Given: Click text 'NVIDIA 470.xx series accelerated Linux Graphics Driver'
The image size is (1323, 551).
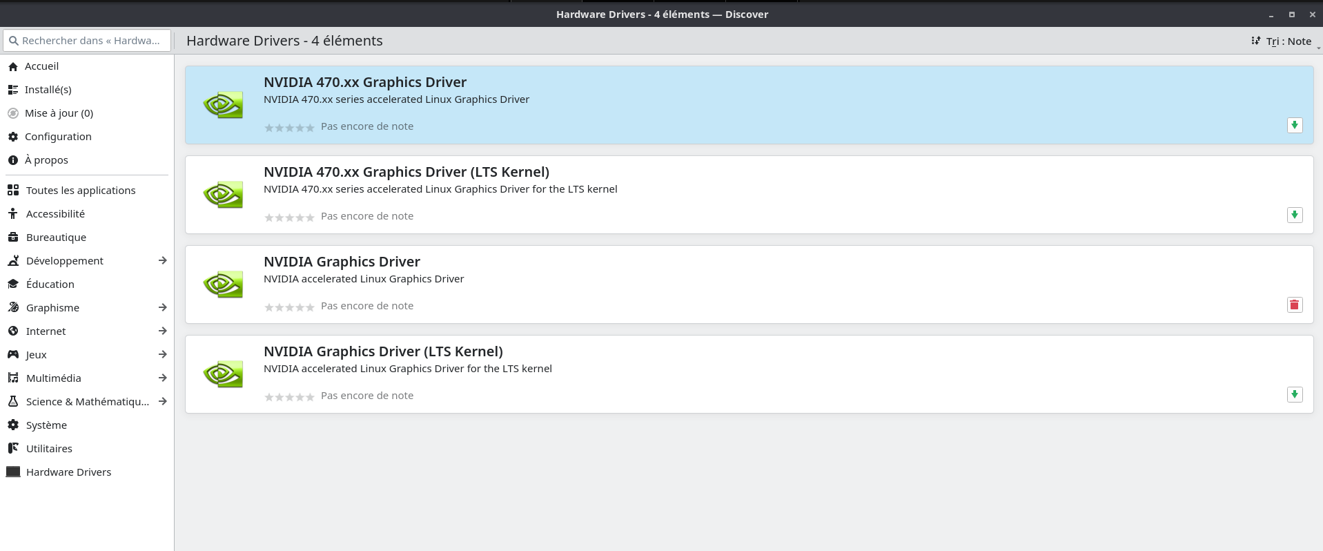Looking at the screenshot, I should (x=396, y=99).
